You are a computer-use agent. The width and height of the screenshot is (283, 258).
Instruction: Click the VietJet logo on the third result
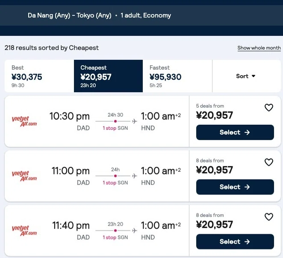[24, 231]
